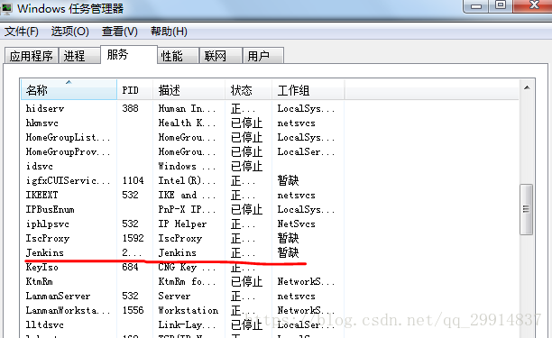Image resolution: width=552 pixels, height=338 pixels.
Task: Minimize the Task Manager window
Action: [476, 5]
